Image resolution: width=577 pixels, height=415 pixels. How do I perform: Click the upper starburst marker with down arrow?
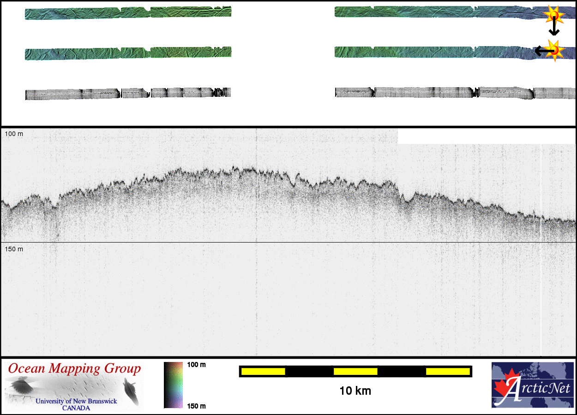click(x=555, y=16)
